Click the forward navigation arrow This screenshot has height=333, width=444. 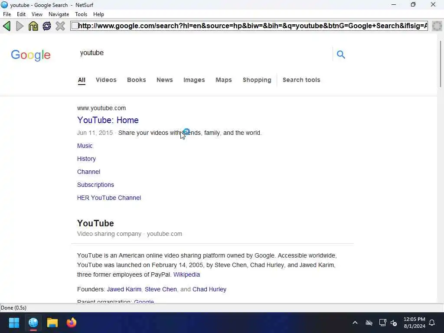tap(20, 26)
